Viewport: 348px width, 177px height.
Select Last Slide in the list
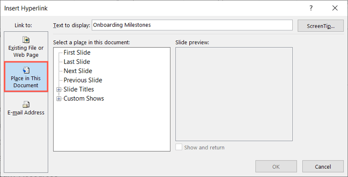point(77,62)
